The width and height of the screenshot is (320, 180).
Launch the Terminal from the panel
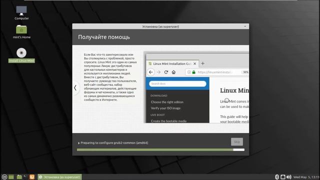tap(25, 177)
